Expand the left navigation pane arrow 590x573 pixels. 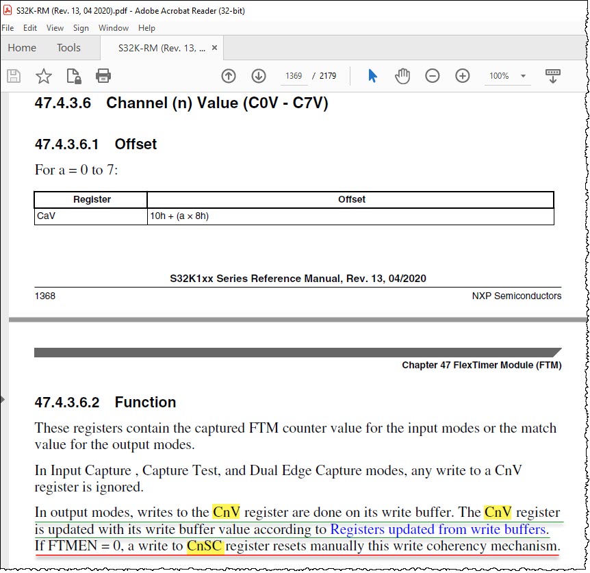tap(3, 400)
